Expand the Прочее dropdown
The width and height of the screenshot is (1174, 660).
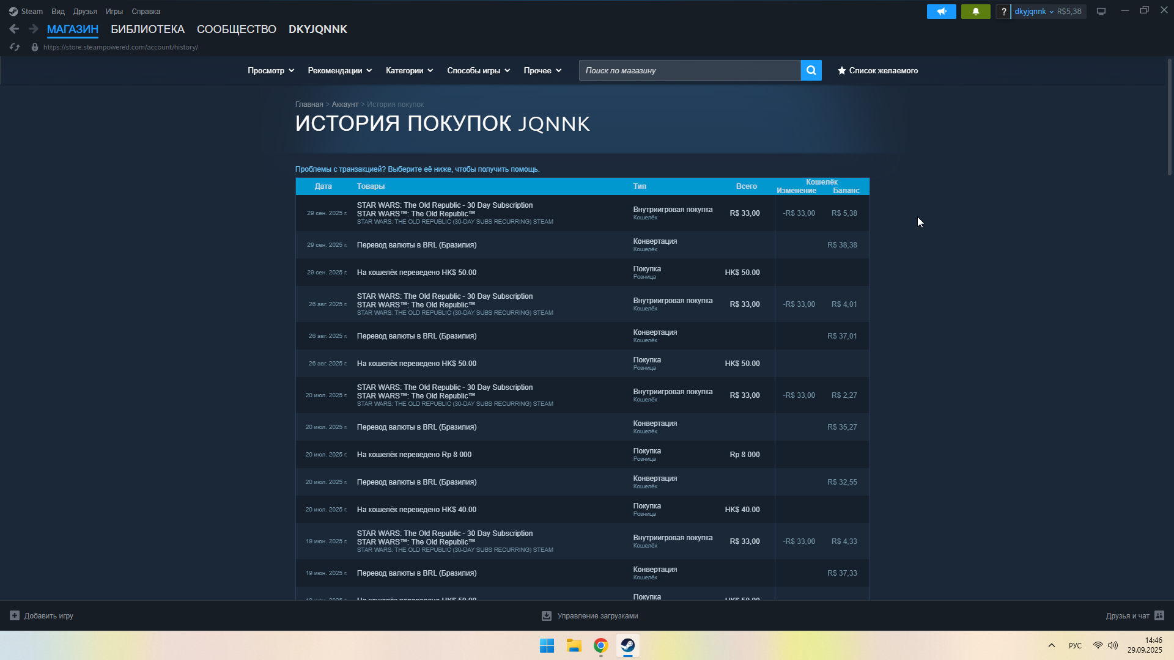click(x=542, y=70)
